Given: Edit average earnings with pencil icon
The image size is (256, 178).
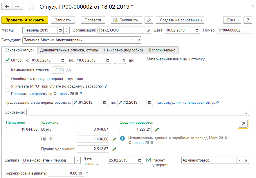Looking at the screenshot, I should pos(157,129).
